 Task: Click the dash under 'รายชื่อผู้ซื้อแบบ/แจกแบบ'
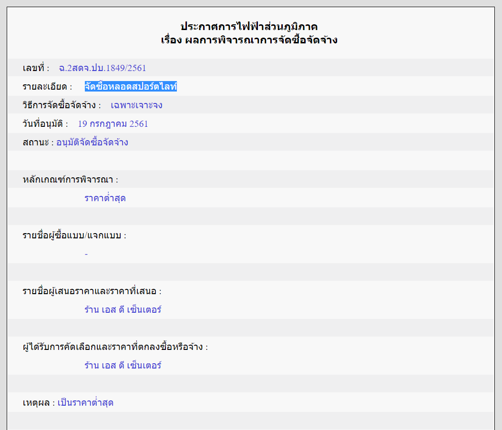click(x=86, y=254)
